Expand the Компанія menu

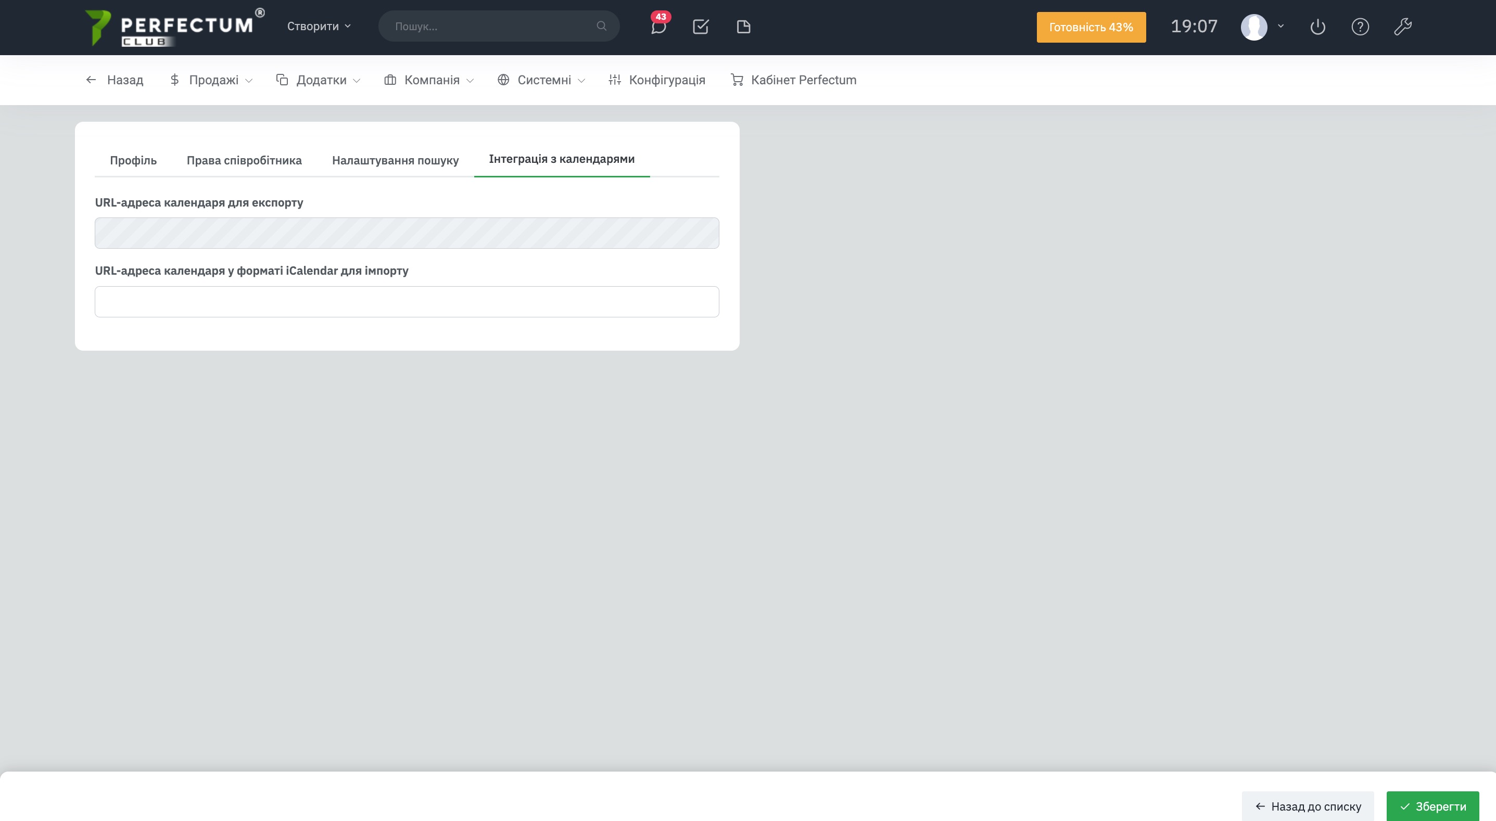coord(429,80)
